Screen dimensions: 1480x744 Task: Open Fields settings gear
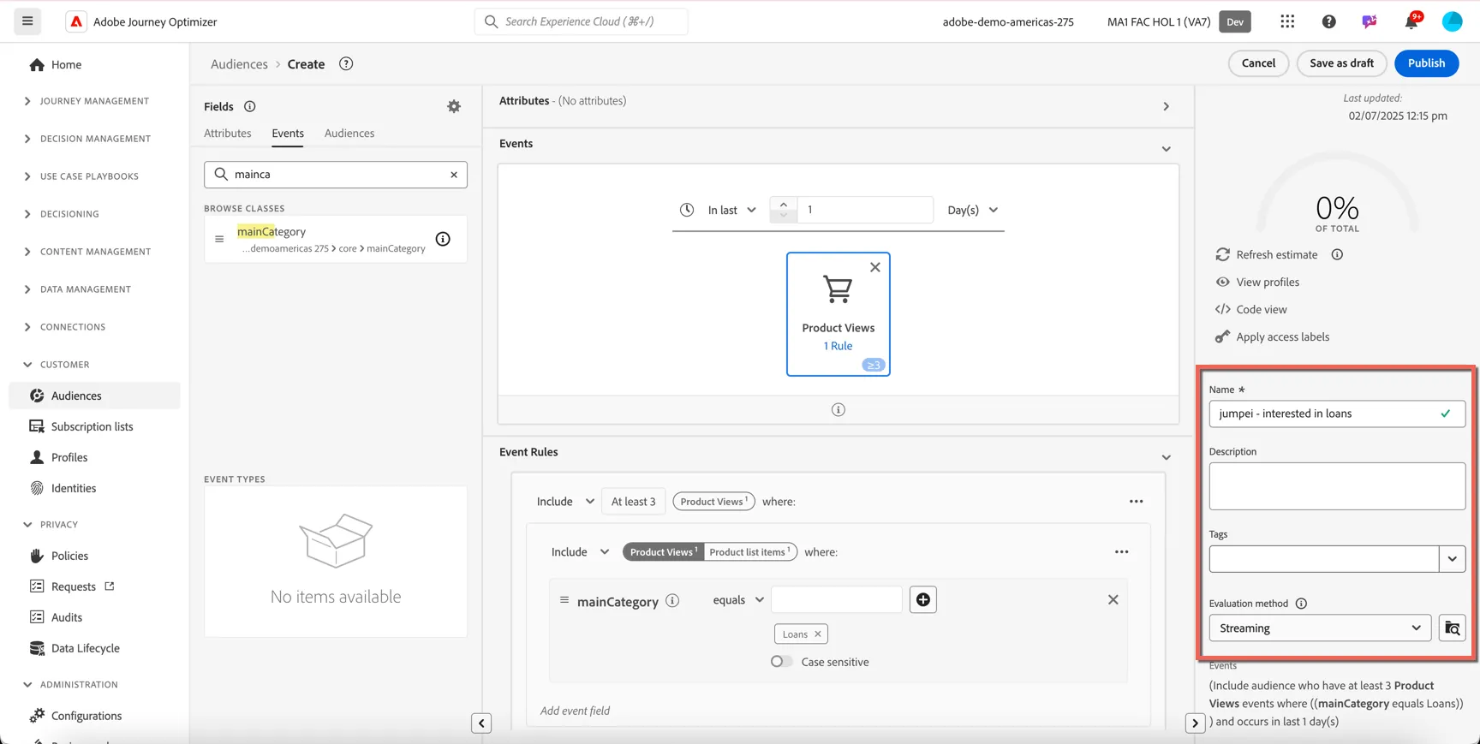[x=454, y=106]
